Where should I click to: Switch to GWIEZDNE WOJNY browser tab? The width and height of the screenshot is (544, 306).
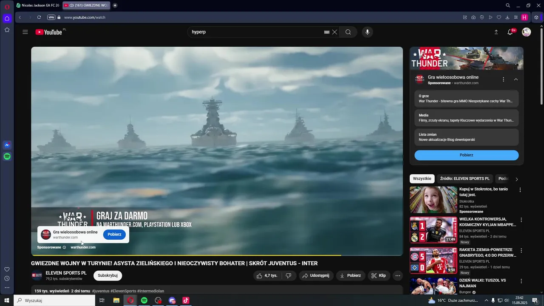[86, 6]
